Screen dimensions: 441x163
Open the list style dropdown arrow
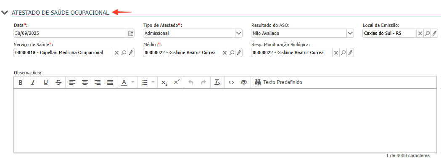point(153,82)
